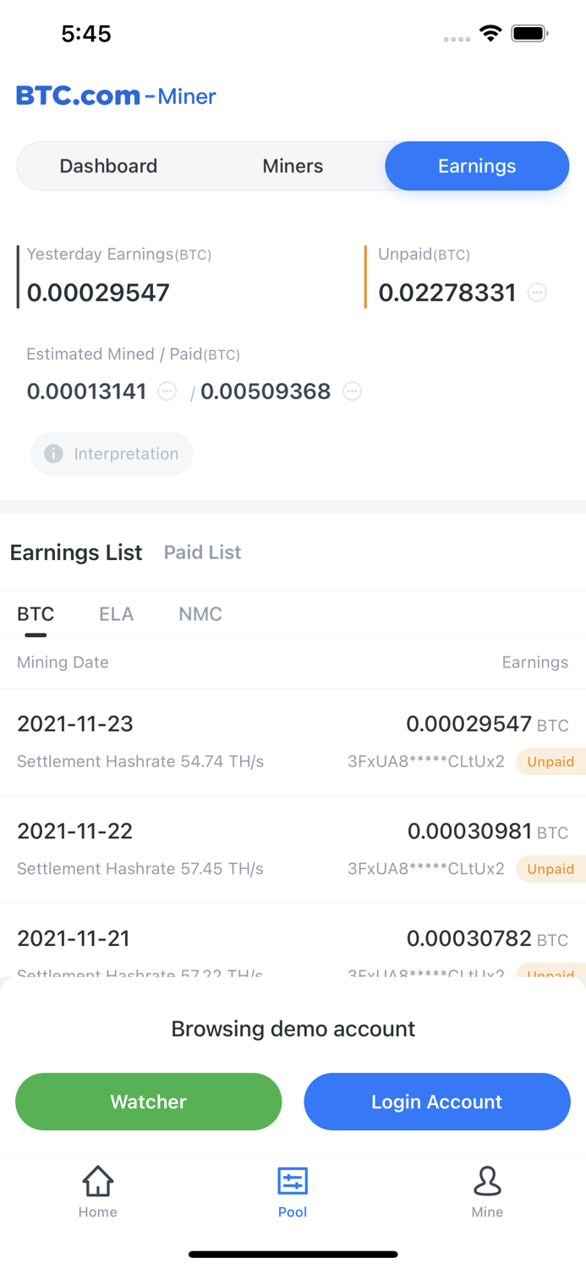Select the ELA currency tab

pyautogui.click(x=116, y=614)
